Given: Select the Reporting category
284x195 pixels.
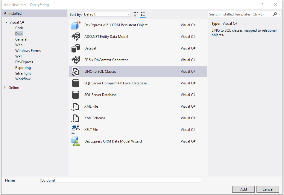Looking at the screenshot, I should [23, 68].
